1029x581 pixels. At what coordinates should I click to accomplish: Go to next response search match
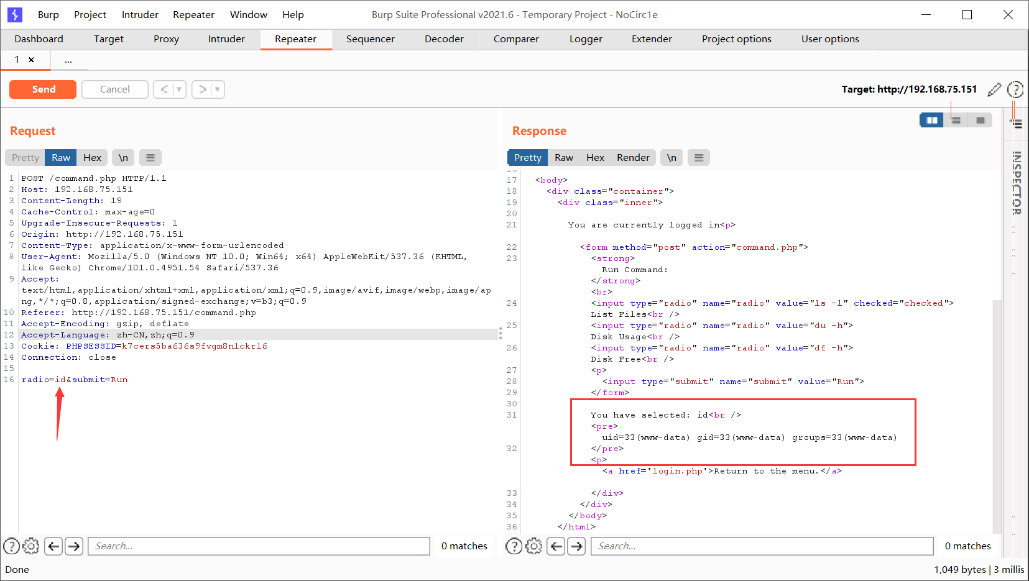(576, 546)
